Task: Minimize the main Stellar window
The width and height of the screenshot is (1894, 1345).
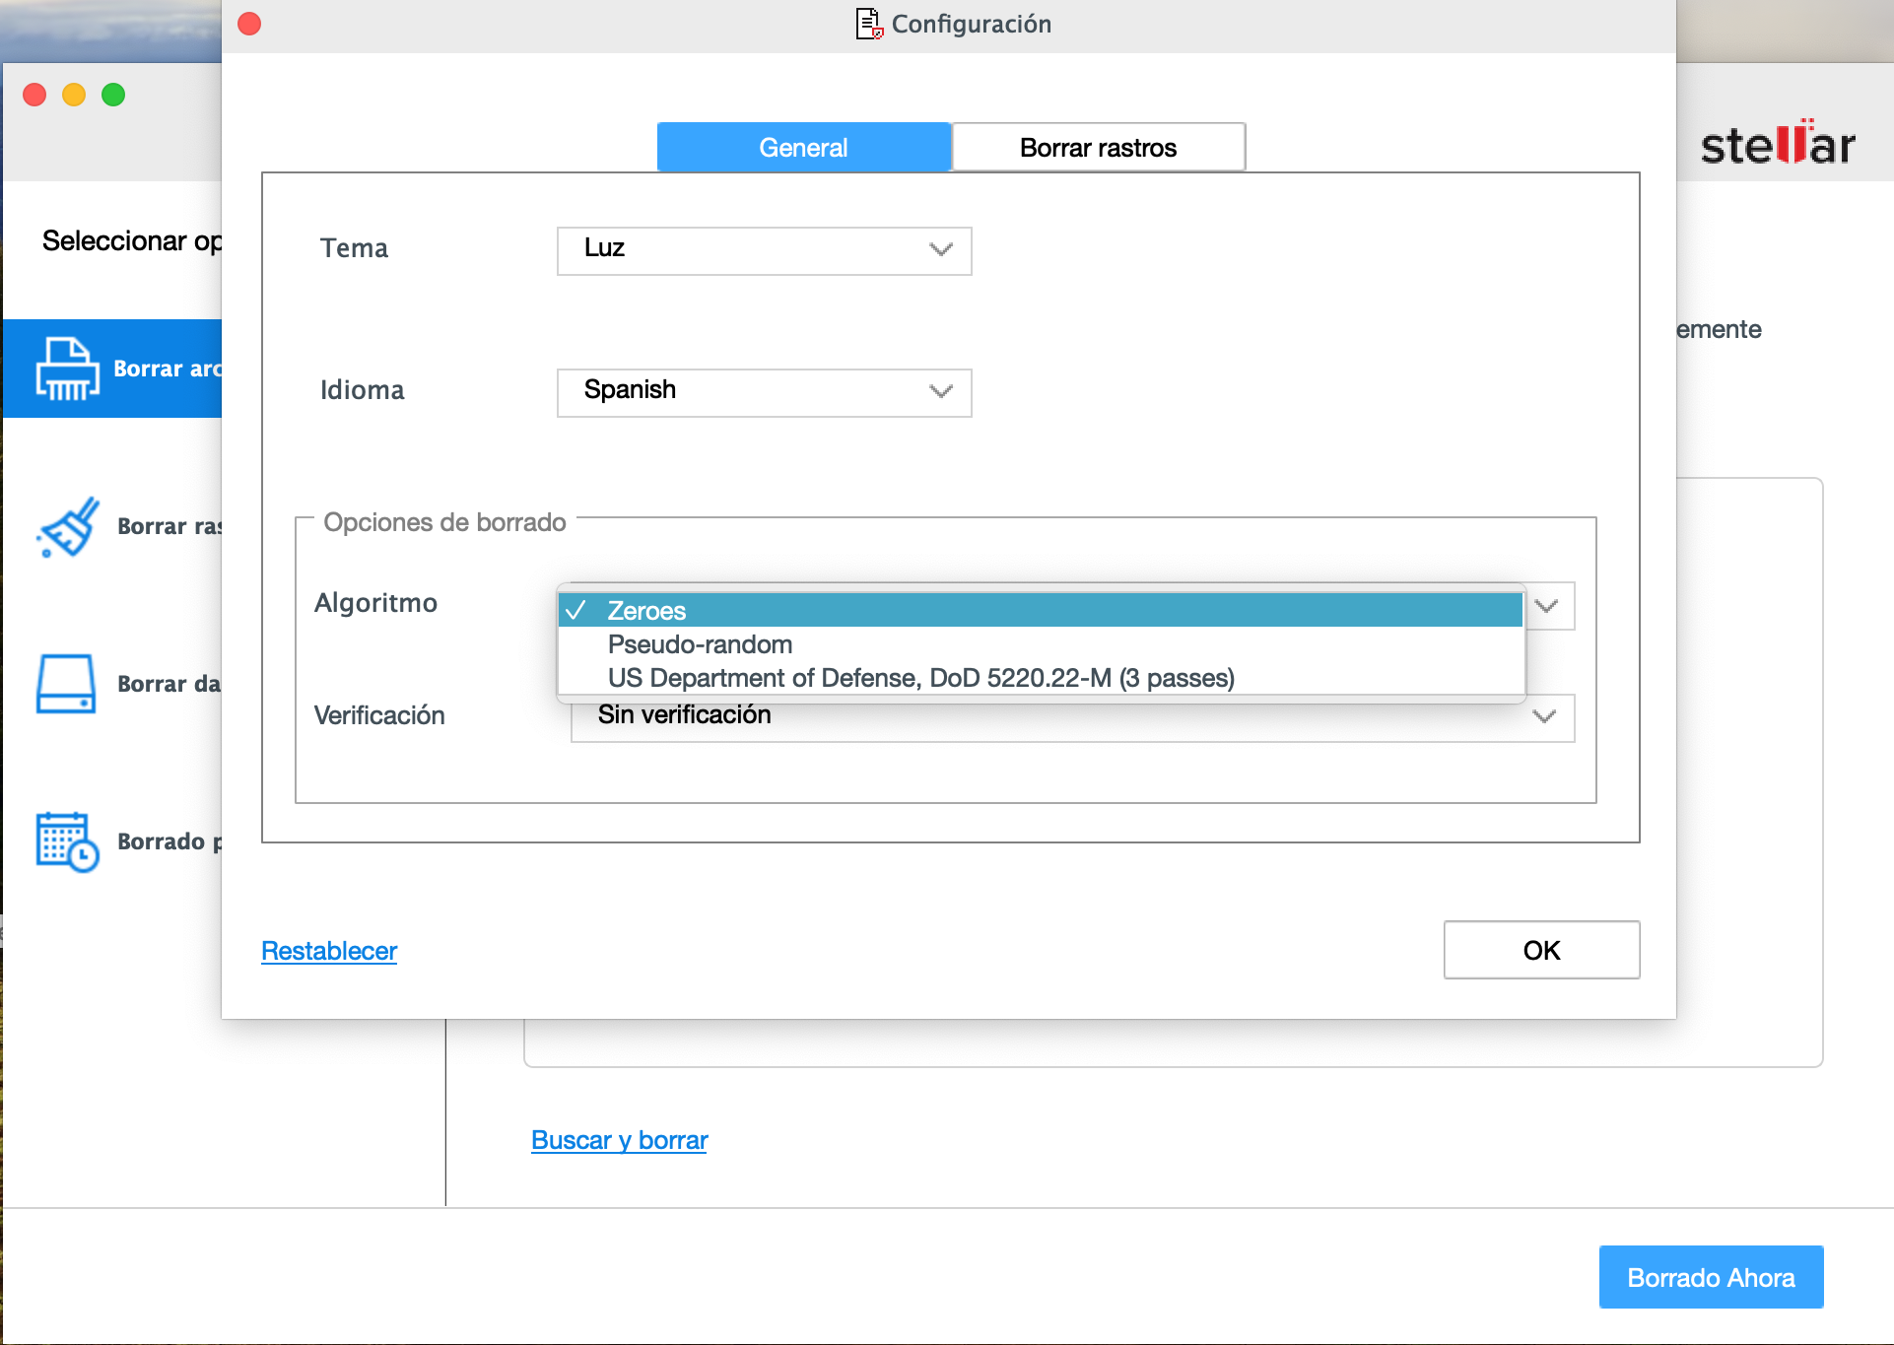Action: pyautogui.click(x=74, y=95)
